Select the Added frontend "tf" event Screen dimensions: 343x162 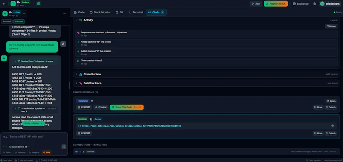pos(206,53)
